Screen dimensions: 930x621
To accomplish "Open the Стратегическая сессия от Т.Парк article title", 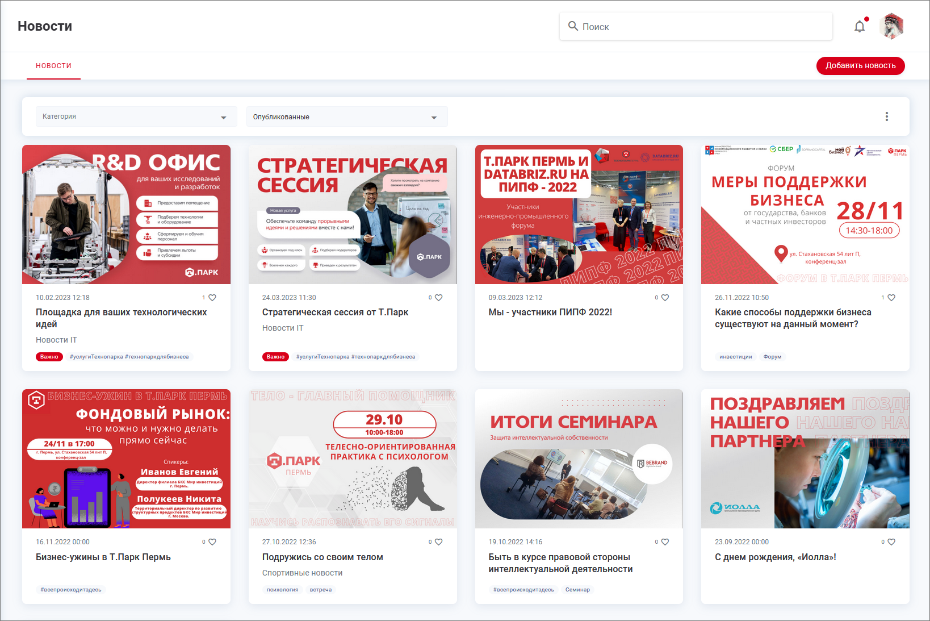I will [x=335, y=312].
